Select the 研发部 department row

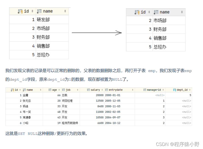pos(43,20)
